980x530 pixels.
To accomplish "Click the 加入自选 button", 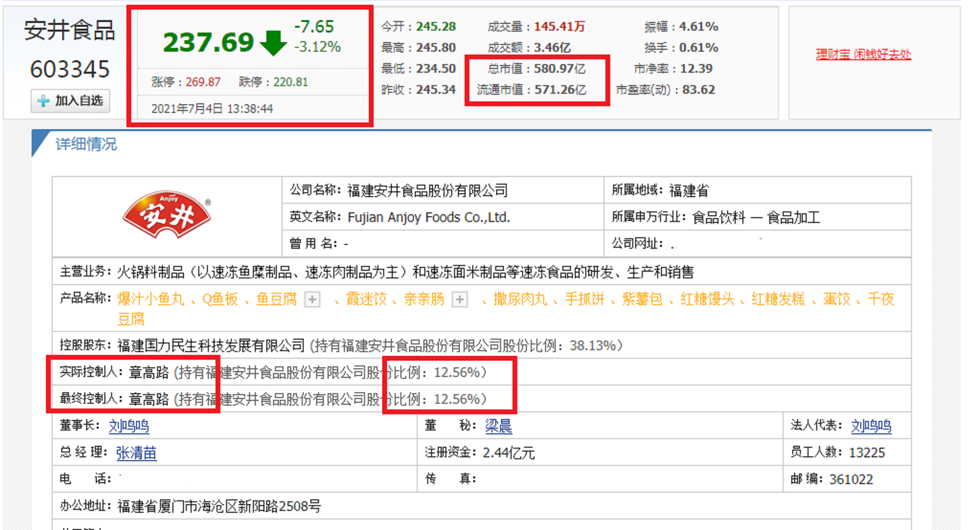I will (x=70, y=101).
